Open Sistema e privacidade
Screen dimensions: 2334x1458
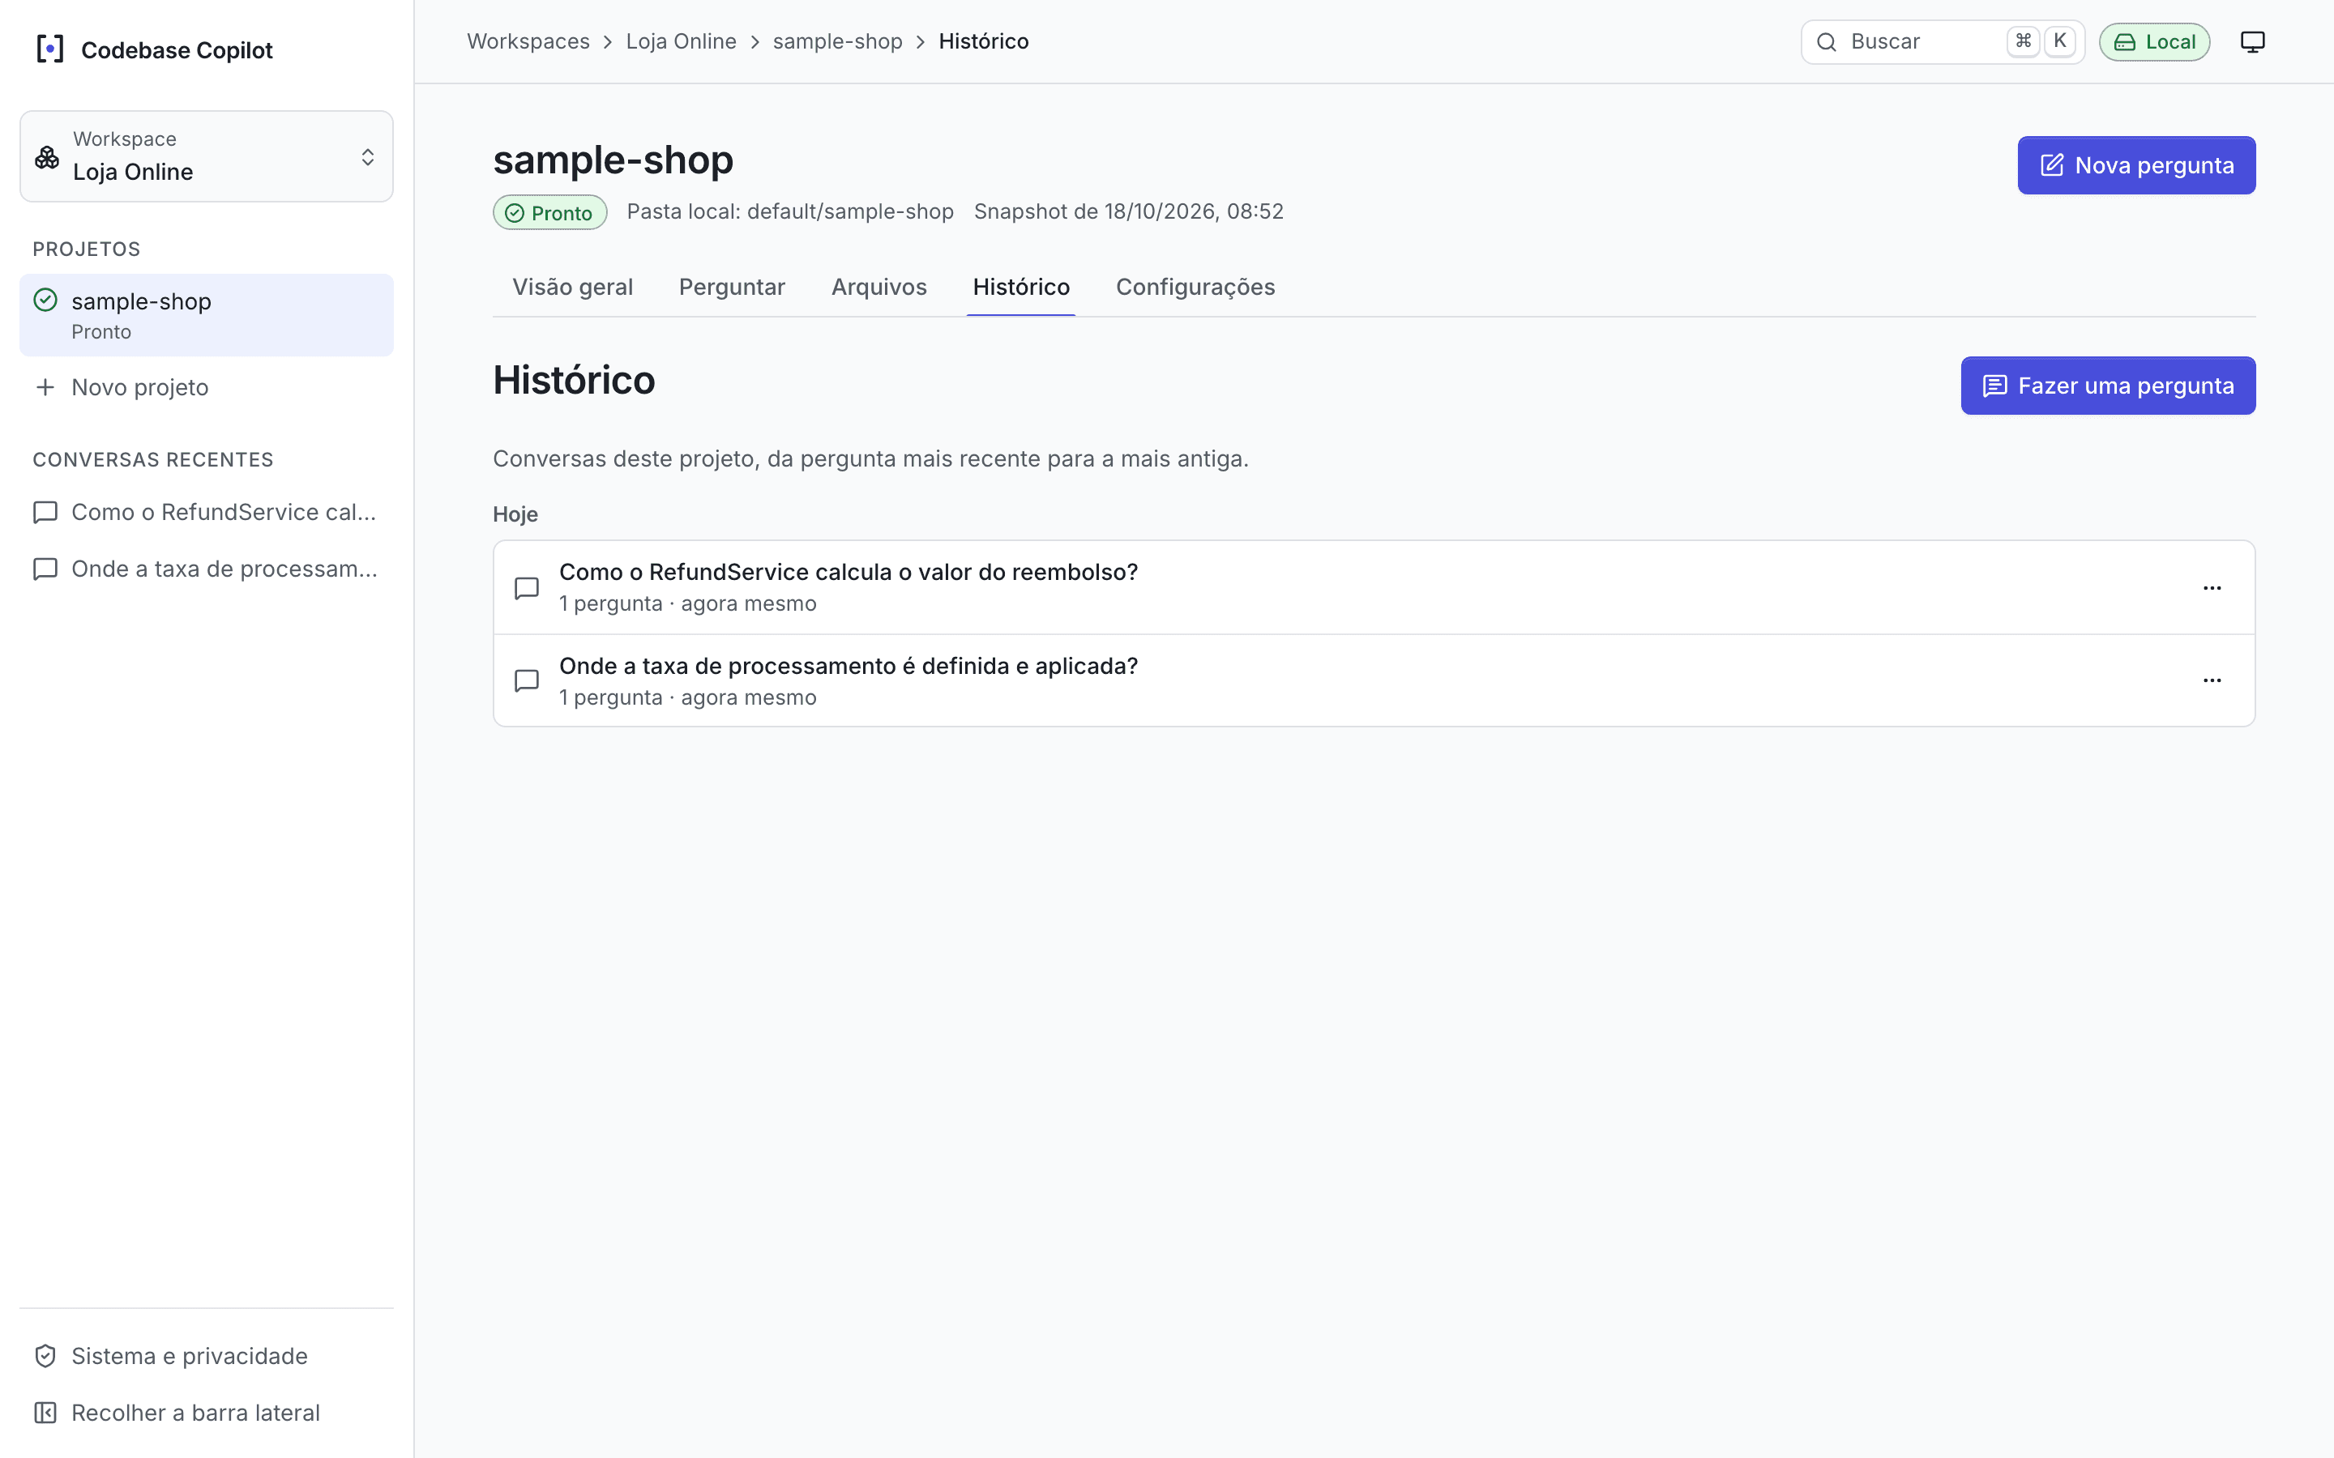tap(207, 1356)
